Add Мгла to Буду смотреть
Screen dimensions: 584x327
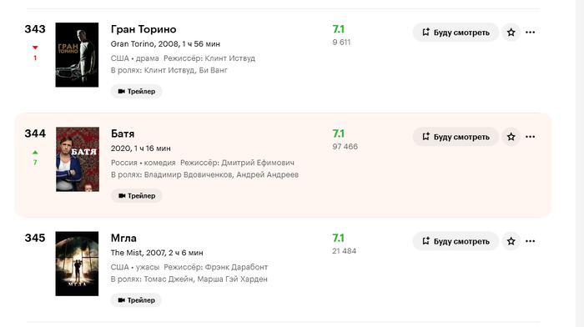pyautogui.click(x=456, y=241)
